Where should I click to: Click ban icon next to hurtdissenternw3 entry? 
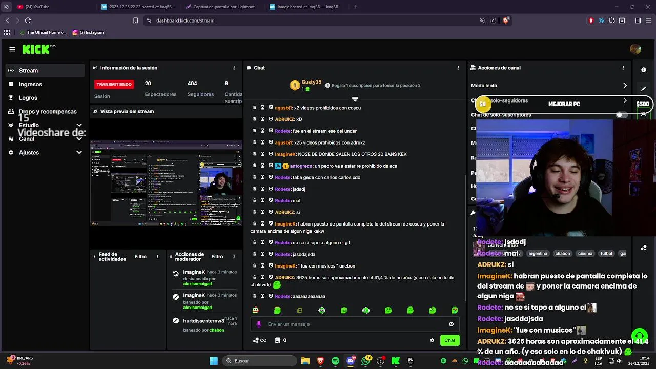click(x=176, y=321)
